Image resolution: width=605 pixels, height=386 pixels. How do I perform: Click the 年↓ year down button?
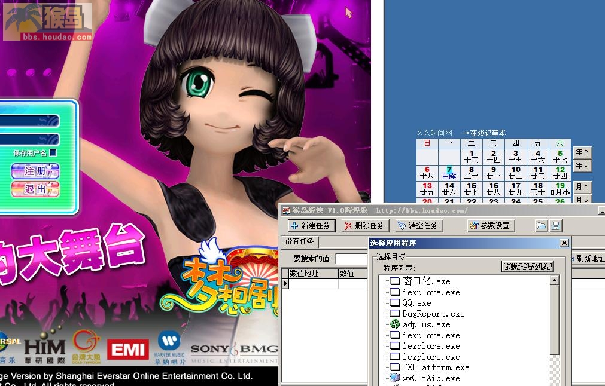click(x=582, y=166)
